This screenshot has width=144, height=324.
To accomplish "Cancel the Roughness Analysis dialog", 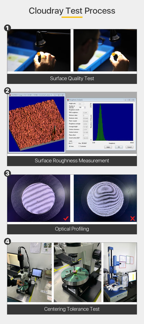I will tap(129, 147).
